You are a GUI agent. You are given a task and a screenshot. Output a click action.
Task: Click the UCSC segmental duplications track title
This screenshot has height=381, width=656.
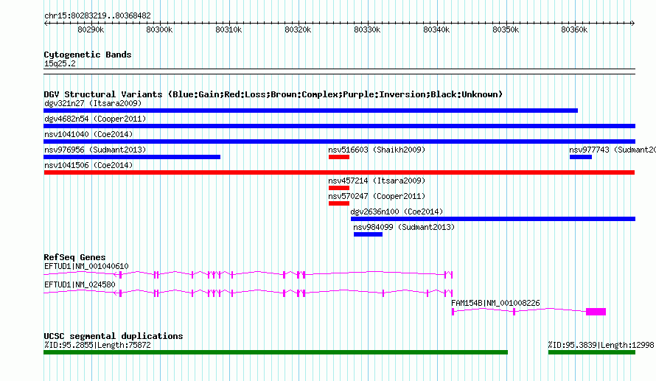[114, 336]
